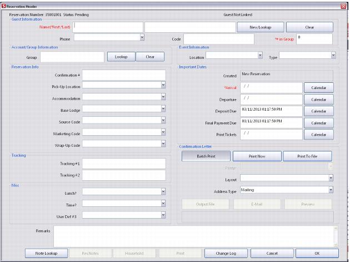Expand the Marketing Code dropdown
This screenshot has width=350, height=262.
tap(163, 132)
